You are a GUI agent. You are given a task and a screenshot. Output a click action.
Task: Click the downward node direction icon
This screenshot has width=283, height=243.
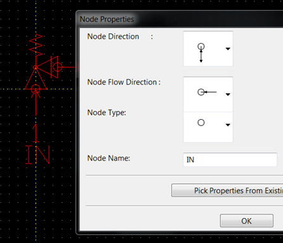coord(201,53)
